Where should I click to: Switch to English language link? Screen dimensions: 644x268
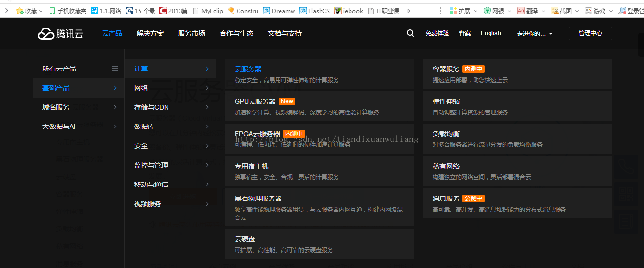point(491,33)
